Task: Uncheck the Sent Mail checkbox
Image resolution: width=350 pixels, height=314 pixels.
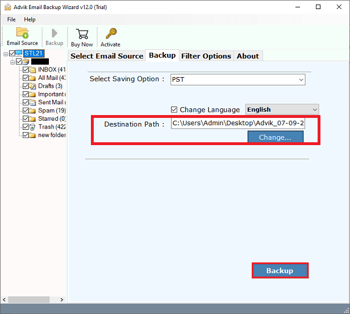Action: [26, 103]
